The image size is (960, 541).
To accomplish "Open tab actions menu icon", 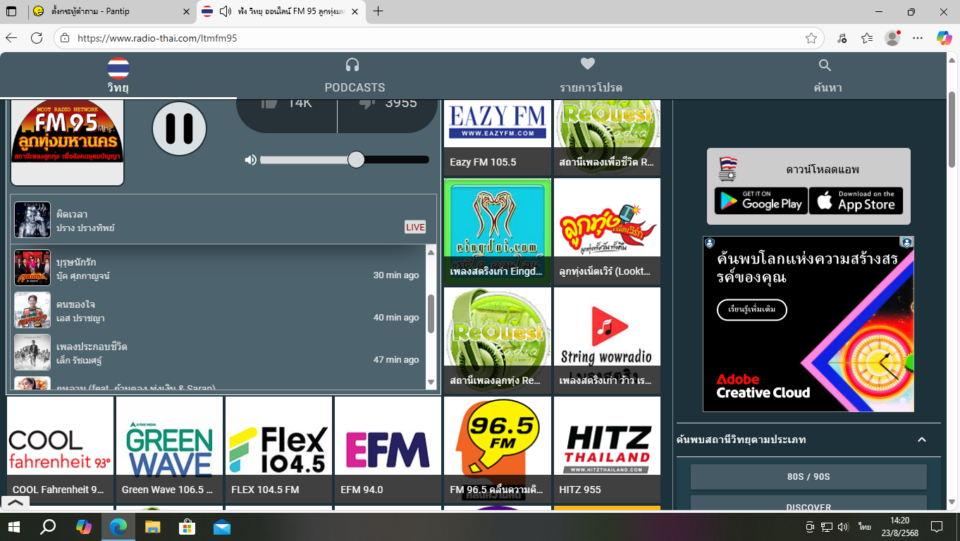I will pyautogui.click(x=11, y=11).
